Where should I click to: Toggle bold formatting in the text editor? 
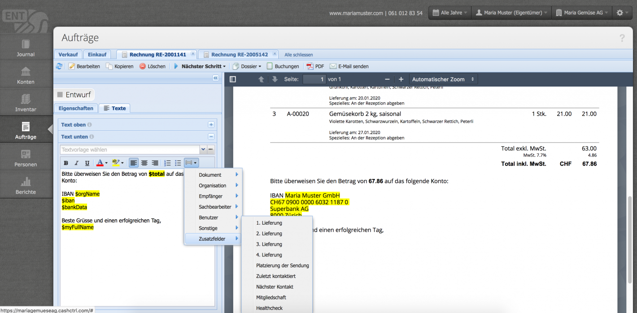coord(65,162)
